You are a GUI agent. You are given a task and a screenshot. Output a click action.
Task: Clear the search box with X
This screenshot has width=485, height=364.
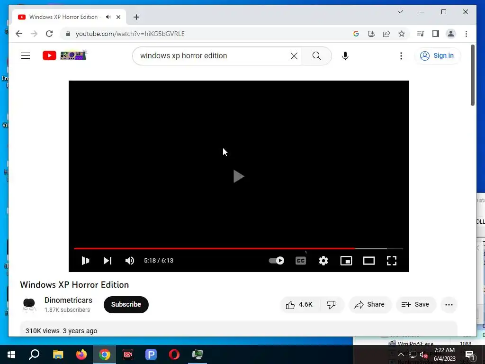point(294,56)
